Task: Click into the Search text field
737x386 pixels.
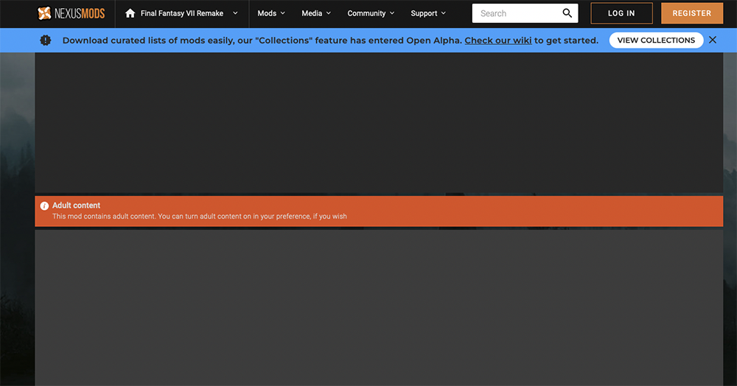Action: 516,13
